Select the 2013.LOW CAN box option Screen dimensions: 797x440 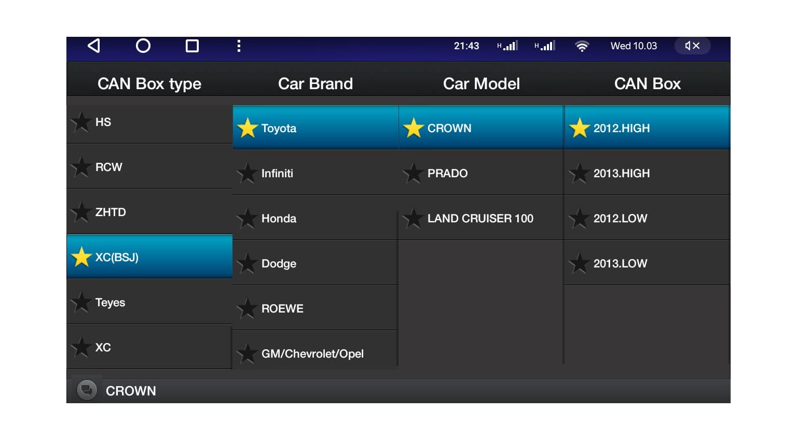click(x=647, y=264)
